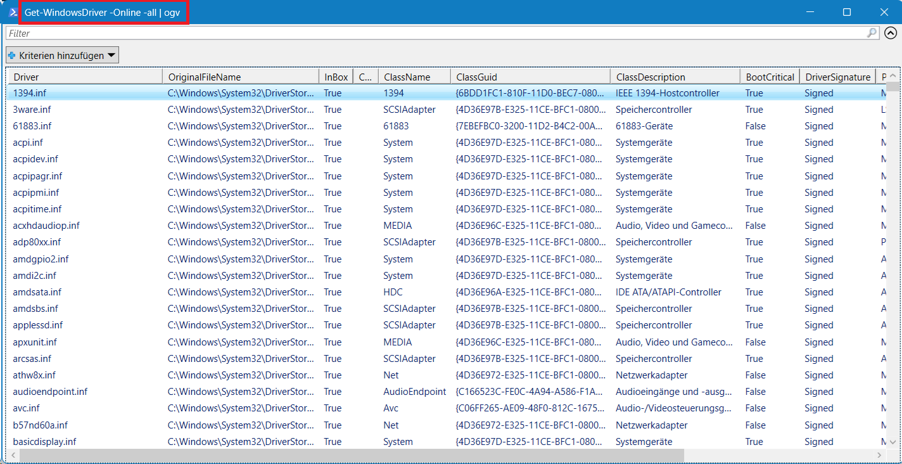Select the 3ware.inf driver row
902x464 pixels.
point(446,110)
